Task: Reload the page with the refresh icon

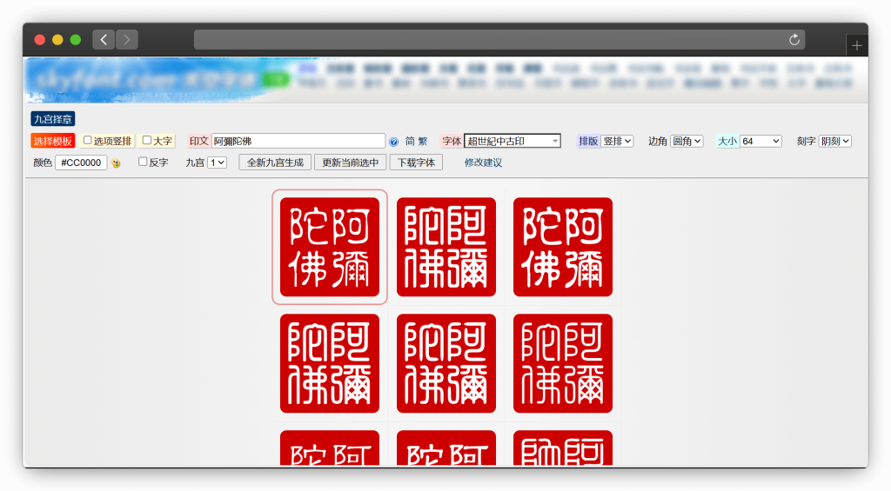Action: coord(794,40)
